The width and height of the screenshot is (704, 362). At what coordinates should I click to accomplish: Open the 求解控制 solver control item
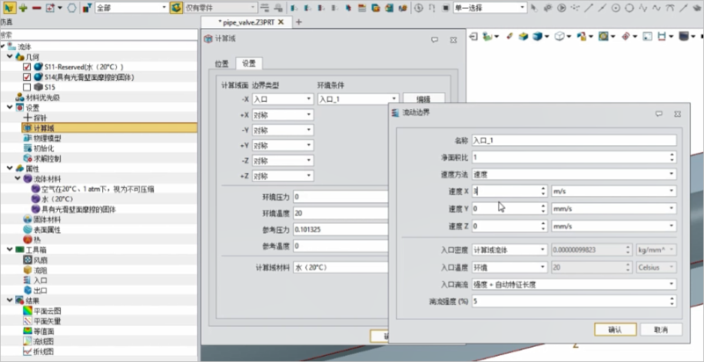tap(47, 159)
